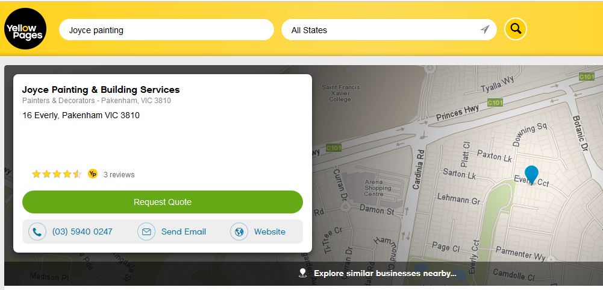Click the blue map pin marker
This screenshot has height=290, width=603.
531,175
